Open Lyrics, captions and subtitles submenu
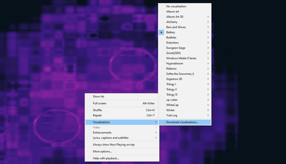The width and height of the screenshot is (286, 164). pyautogui.click(x=110, y=138)
